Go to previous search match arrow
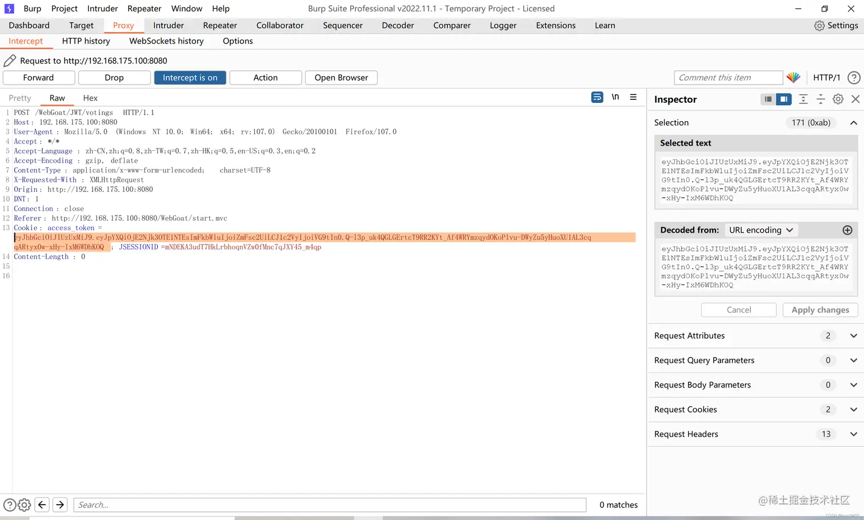Viewport: 864px width, 520px height. (x=42, y=505)
